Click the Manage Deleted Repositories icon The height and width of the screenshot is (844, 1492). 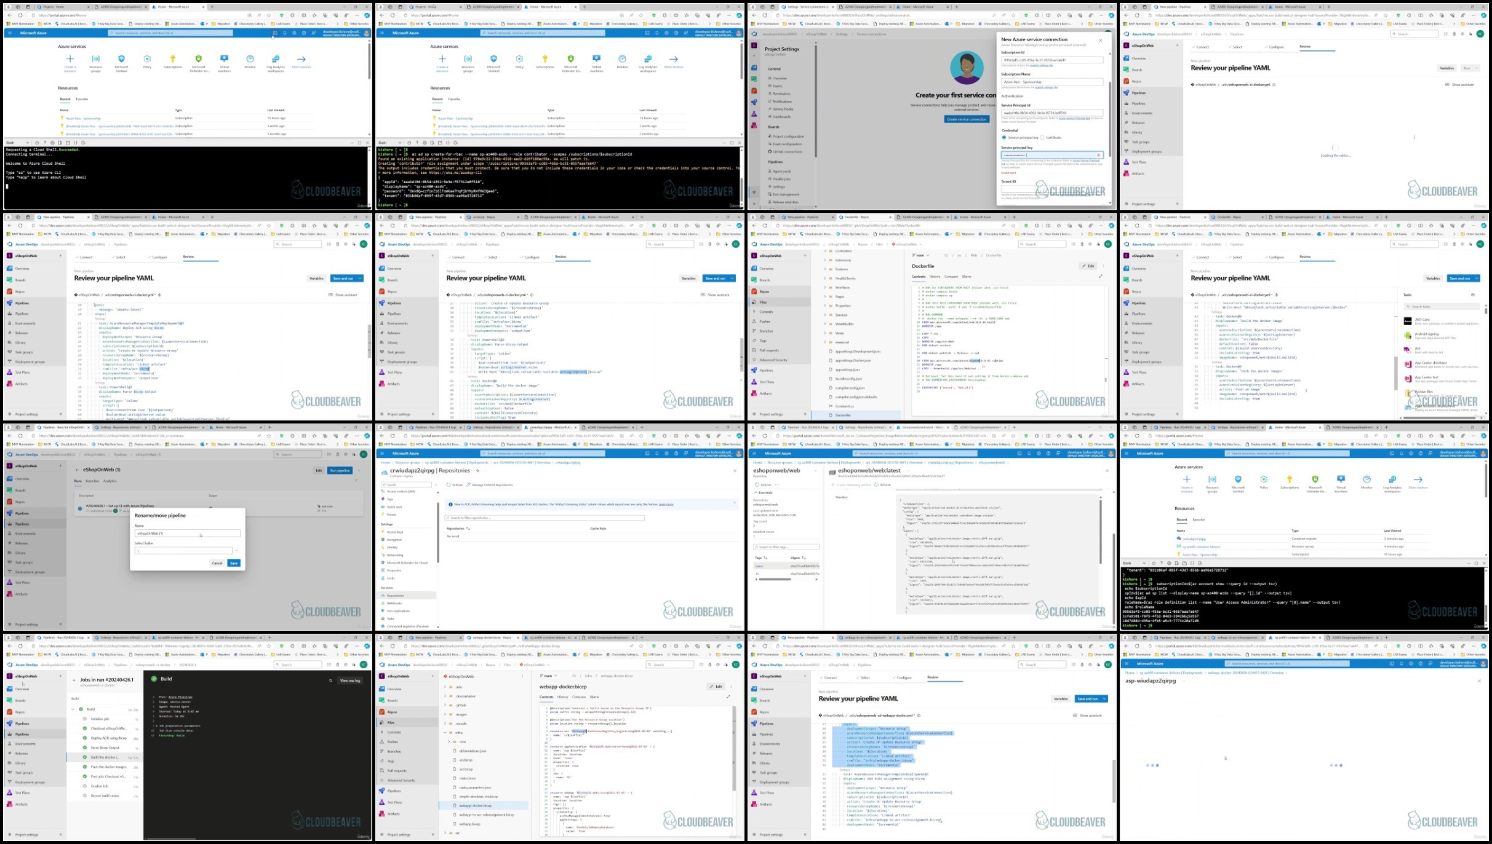[x=469, y=485]
